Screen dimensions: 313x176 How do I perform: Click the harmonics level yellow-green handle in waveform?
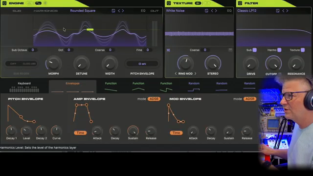click(90, 29)
